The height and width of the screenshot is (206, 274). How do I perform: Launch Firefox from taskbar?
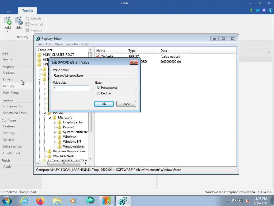(40, 201)
